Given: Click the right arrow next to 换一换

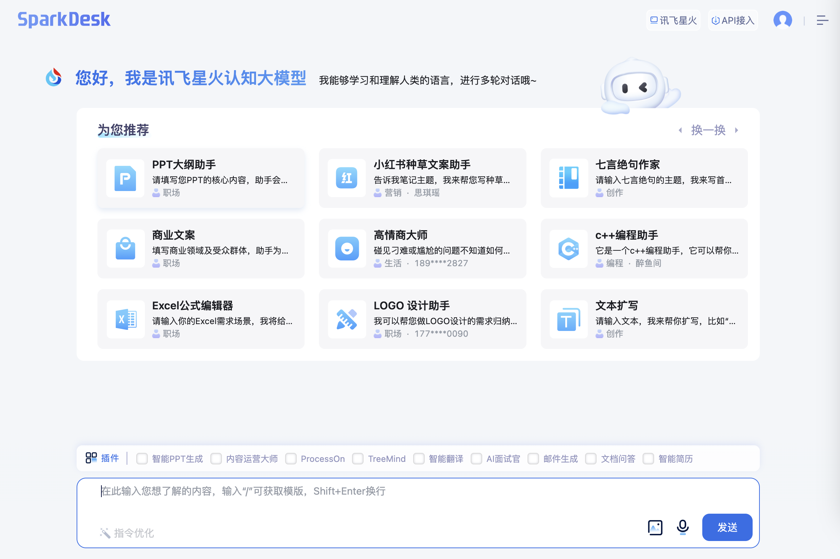Looking at the screenshot, I should point(736,130).
